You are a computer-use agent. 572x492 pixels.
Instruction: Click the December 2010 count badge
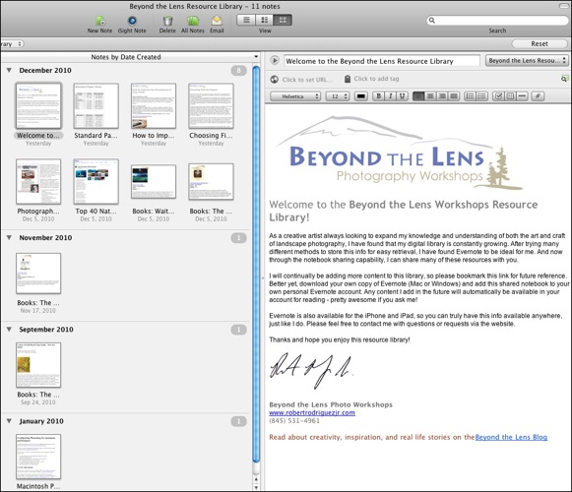(238, 71)
